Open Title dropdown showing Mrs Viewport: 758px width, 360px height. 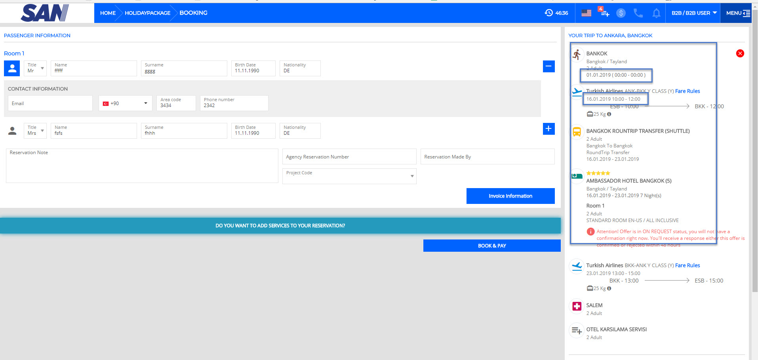[35, 131]
